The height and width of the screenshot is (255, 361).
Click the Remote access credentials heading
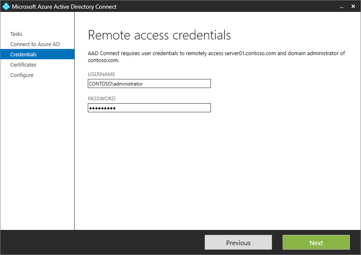pos(159,35)
